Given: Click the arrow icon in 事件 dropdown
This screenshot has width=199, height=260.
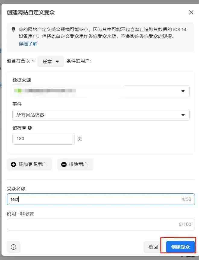Looking at the screenshot, I should click(x=183, y=115).
